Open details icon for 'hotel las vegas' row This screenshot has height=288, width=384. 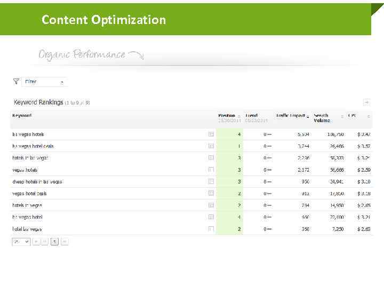click(211, 229)
